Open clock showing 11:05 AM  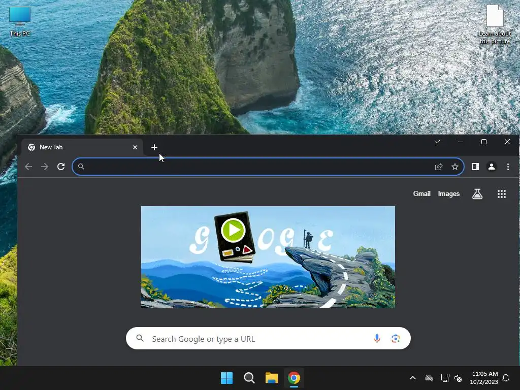pyautogui.click(x=484, y=378)
